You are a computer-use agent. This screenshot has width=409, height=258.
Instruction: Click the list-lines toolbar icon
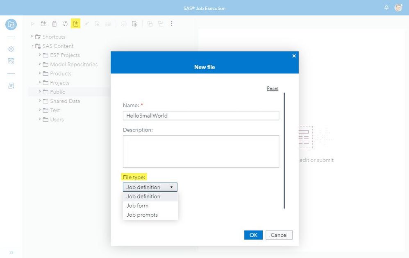[x=108, y=24]
